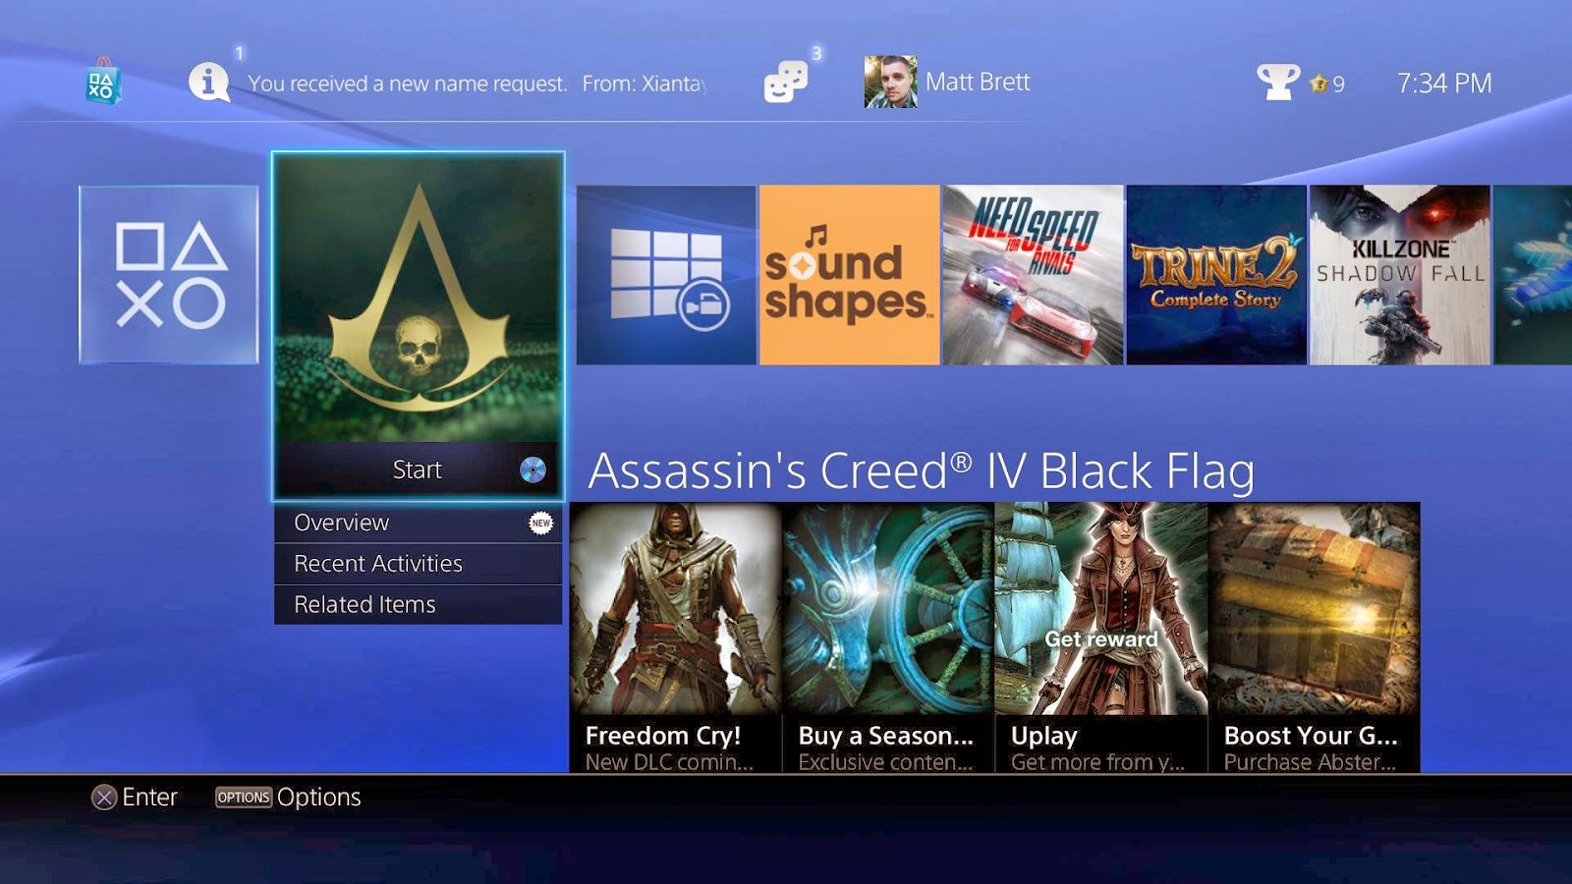The image size is (1572, 884).
Task: Open Matt Brett profile avatar
Action: [x=890, y=82]
